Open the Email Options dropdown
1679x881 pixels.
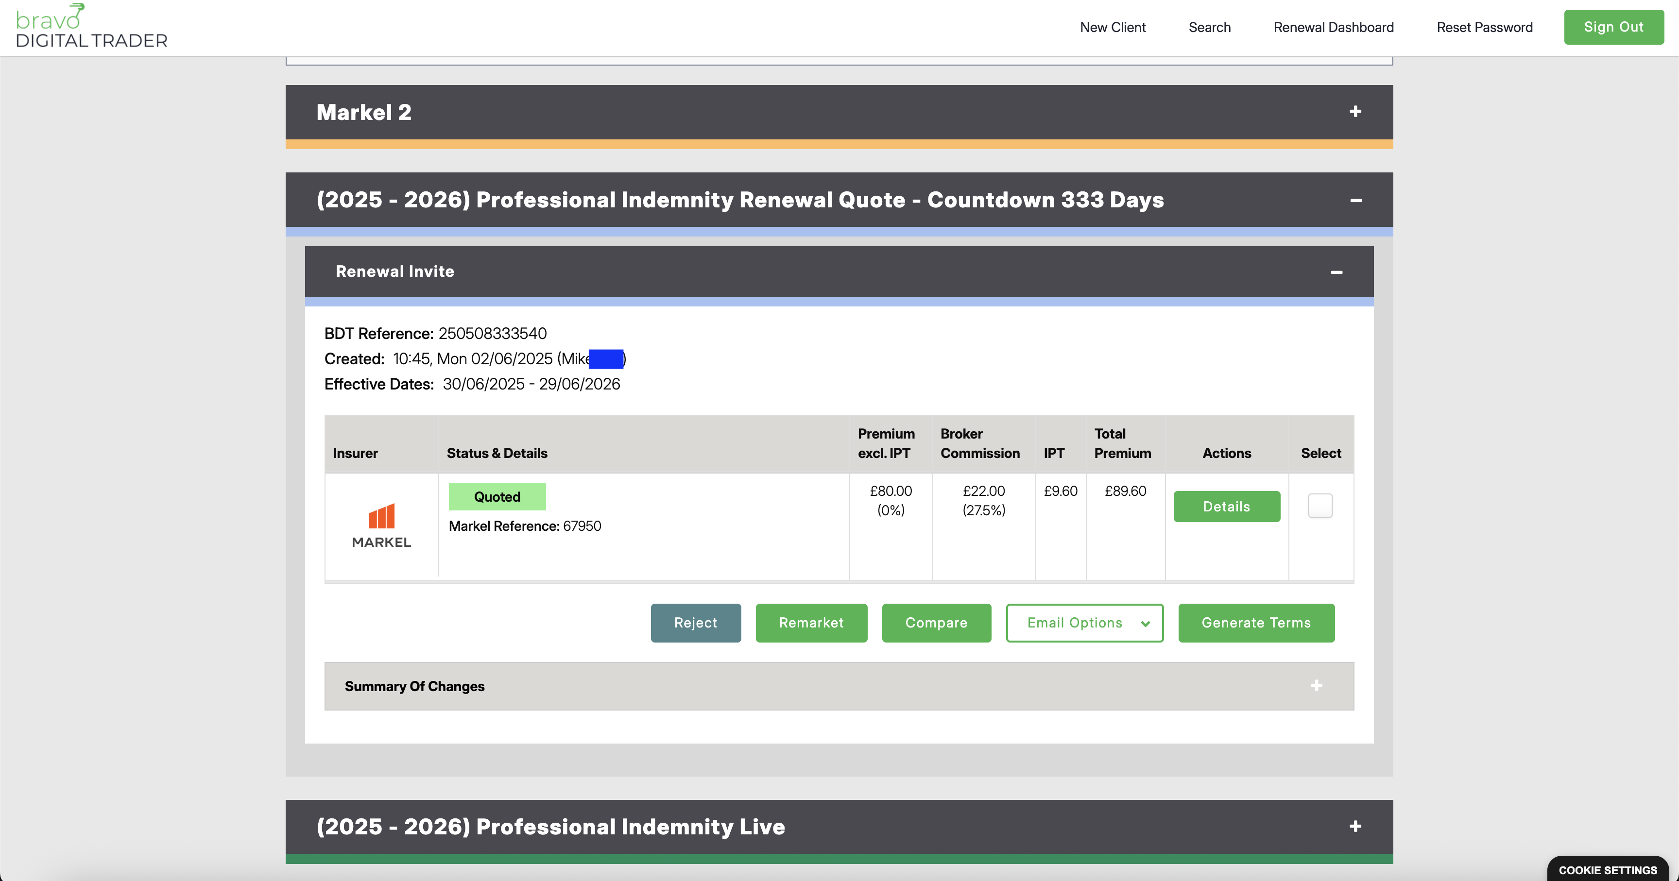coord(1084,623)
